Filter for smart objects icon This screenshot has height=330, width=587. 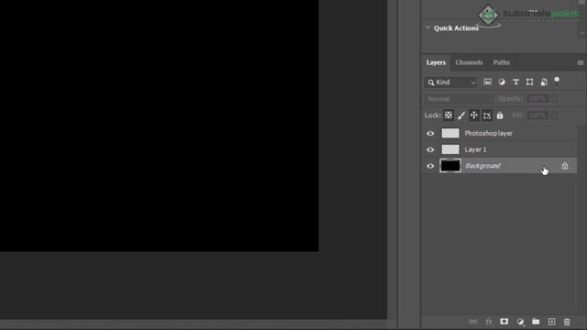[544, 82]
